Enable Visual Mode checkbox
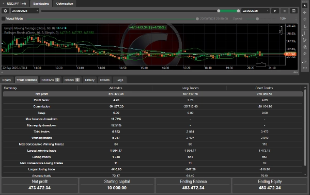The width and height of the screenshot is (310, 195). [4, 19]
